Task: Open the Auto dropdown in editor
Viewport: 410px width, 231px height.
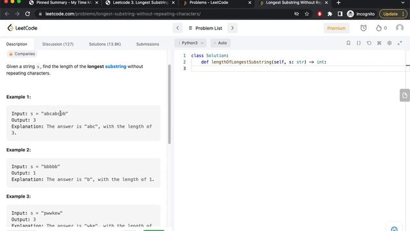Action: coord(220,43)
